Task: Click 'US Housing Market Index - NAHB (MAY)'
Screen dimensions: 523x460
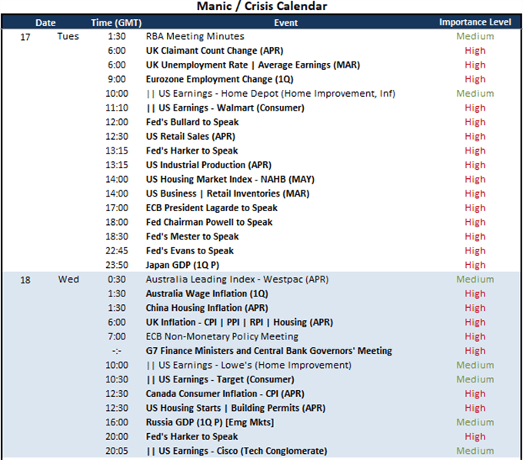Action: [x=230, y=180]
